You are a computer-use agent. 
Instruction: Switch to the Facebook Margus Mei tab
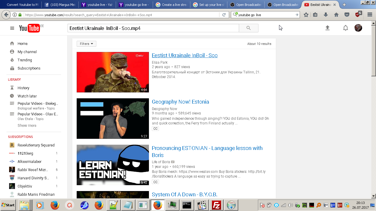point(60,5)
